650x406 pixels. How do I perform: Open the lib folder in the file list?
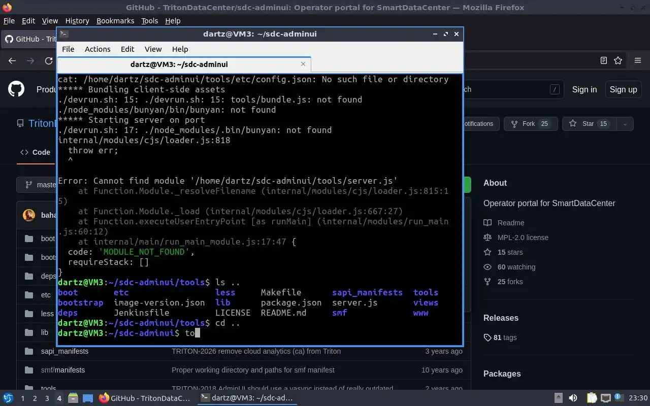[45, 332]
